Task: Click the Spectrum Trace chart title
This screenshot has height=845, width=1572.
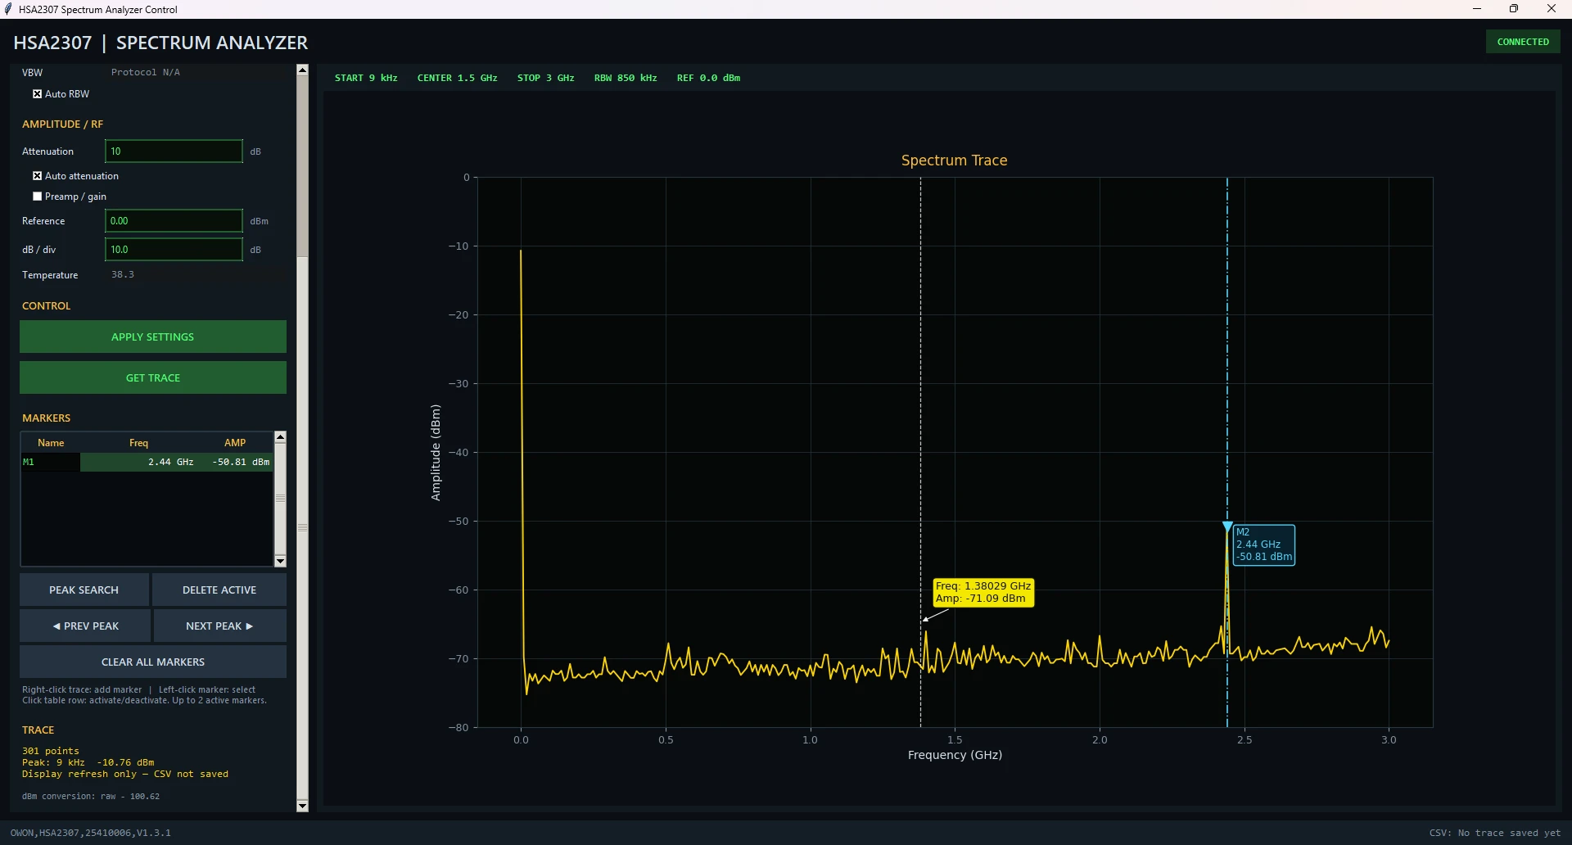Action: (955, 160)
